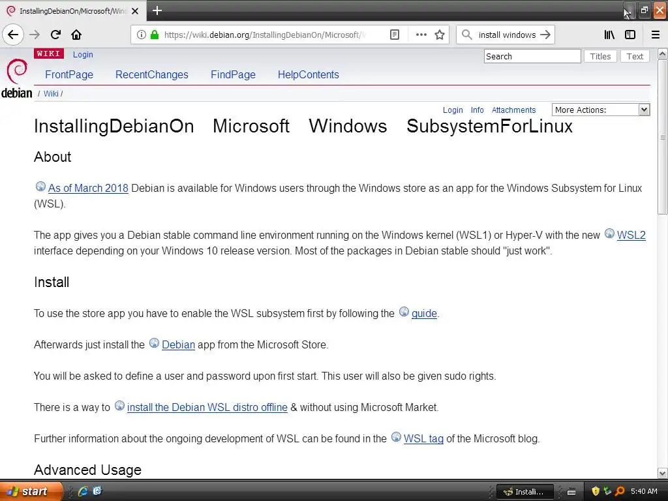668x501 pixels.
Task: Select the InstallingDebianOn browser tab
Action: coord(72,11)
